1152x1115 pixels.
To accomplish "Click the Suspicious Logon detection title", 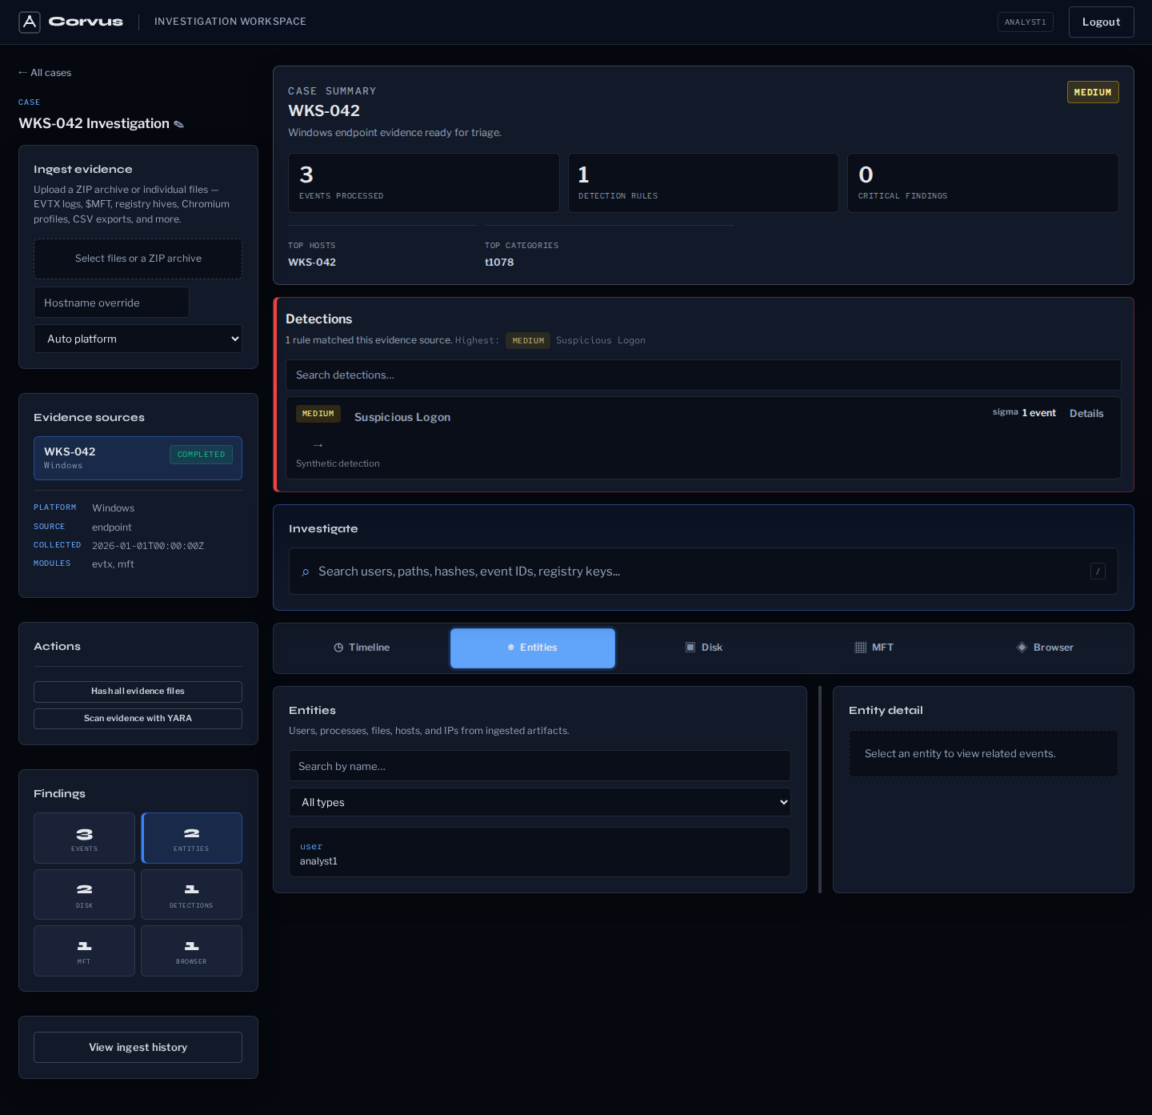I will [402, 417].
